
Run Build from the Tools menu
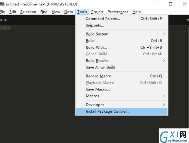tap(122, 41)
